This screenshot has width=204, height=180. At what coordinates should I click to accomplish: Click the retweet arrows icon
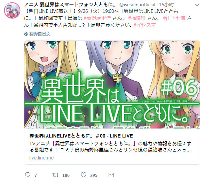point(56,175)
